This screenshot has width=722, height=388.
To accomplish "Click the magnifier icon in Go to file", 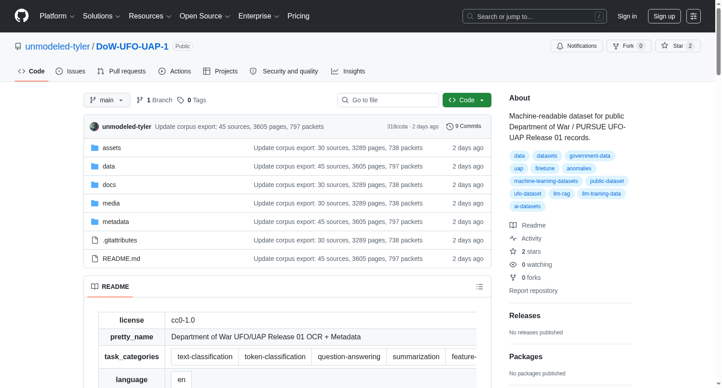I will pos(345,100).
